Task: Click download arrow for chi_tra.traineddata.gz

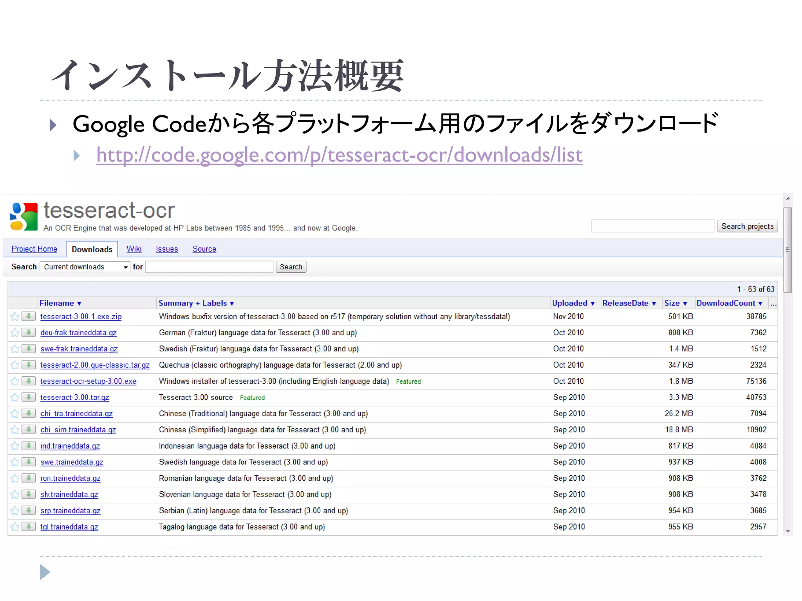Action: click(29, 413)
